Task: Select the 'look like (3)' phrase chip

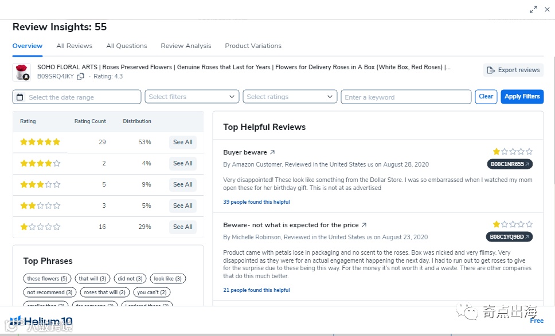Action: point(168,278)
